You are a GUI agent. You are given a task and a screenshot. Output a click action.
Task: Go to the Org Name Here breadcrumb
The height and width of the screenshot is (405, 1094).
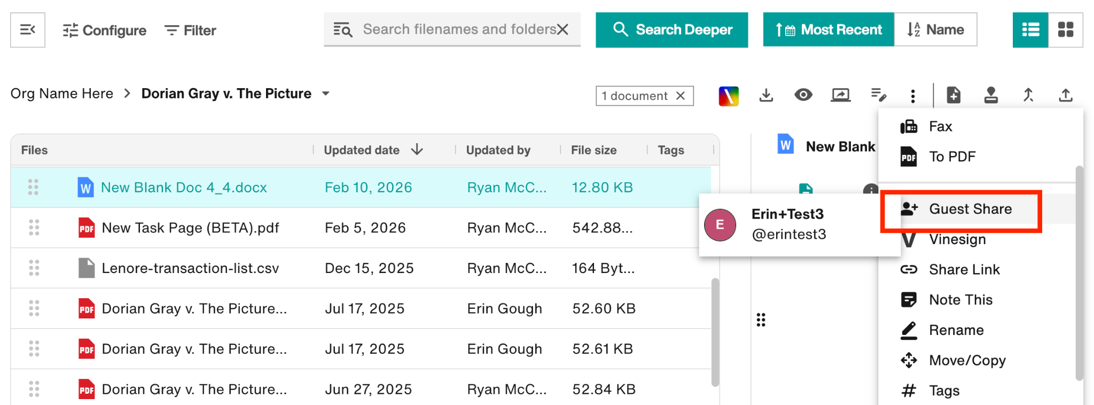tap(62, 94)
